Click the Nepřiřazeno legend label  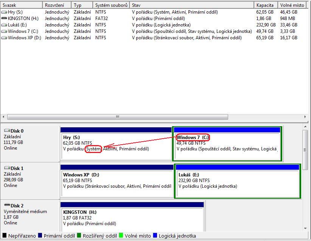tap(22, 236)
